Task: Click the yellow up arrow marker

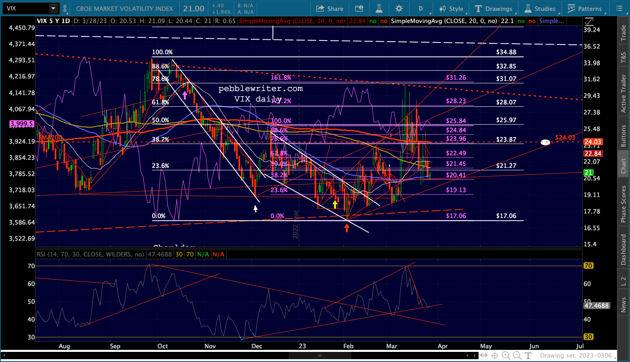Action: pyautogui.click(x=335, y=204)
